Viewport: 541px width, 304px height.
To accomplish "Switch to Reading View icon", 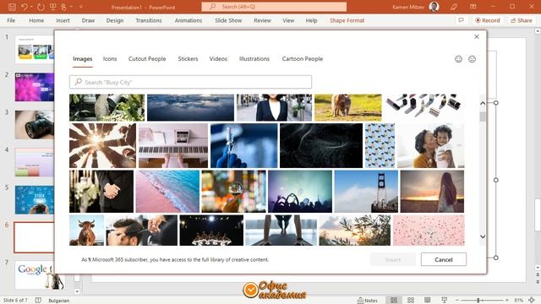I will pos(428,301).
